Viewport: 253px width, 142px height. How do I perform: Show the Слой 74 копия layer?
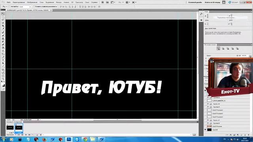206,126
